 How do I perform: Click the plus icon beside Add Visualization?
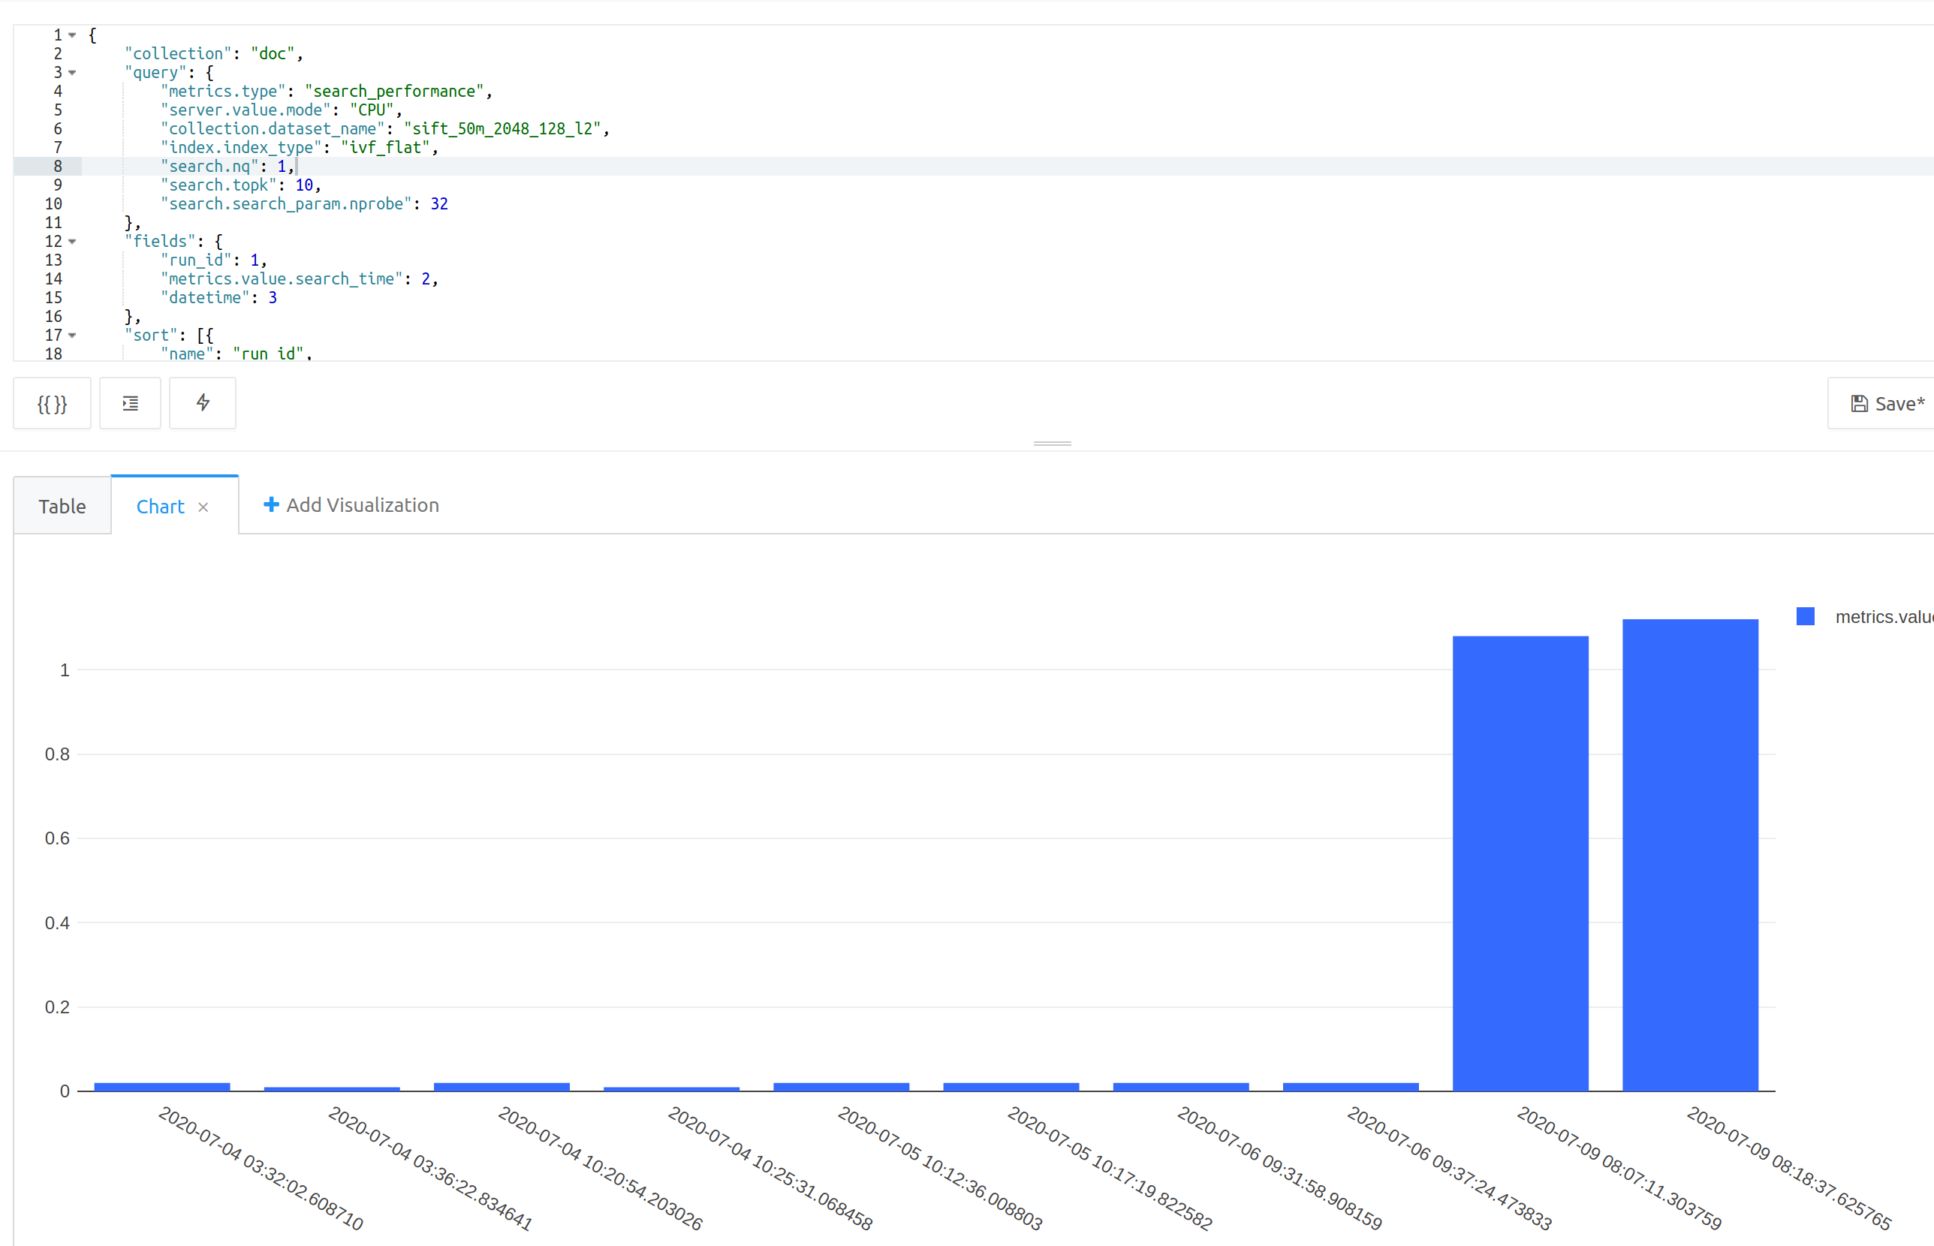click(x=271, y=504)
